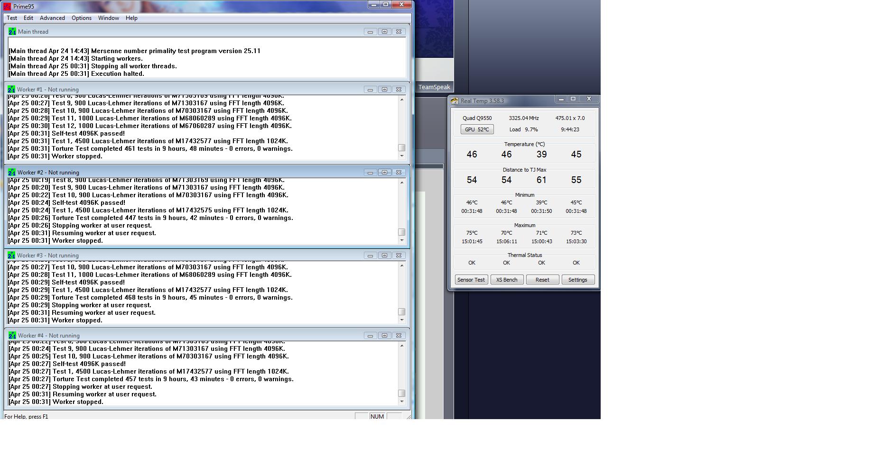
Task: Click 'completed 447 tests' line in Worker #2
Action: (x=150, y=218)
